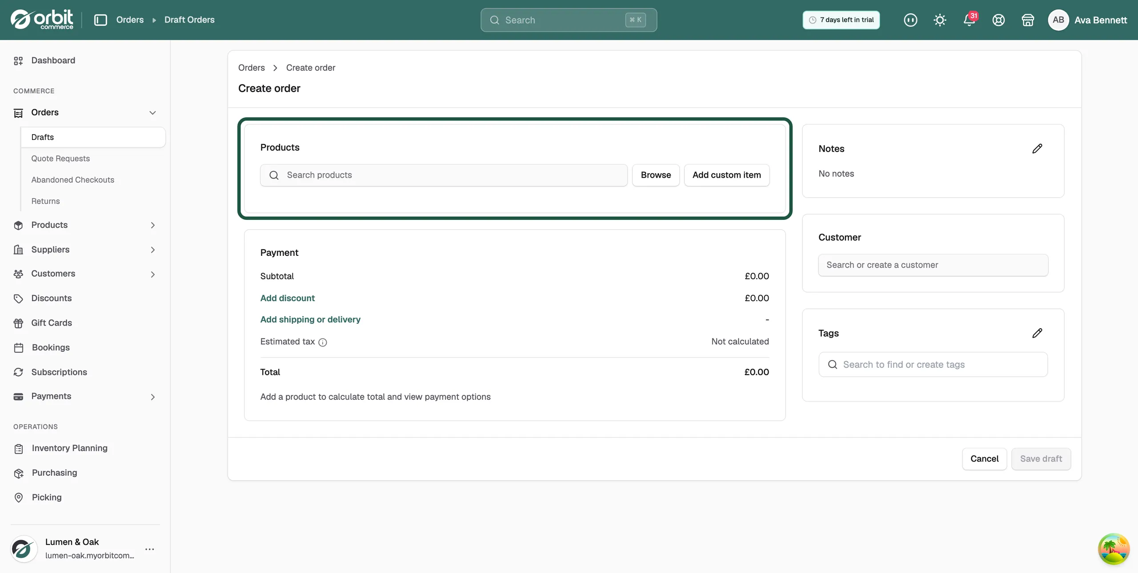
Task: Click the Add custom item button
Action: 726,175
